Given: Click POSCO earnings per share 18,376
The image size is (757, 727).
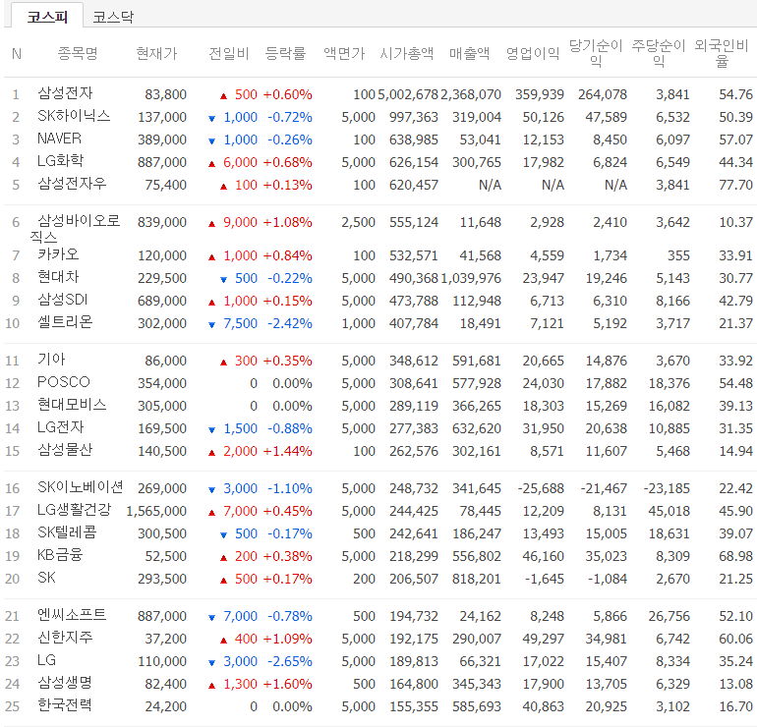Looking at the screenshot, I should [x=670, y=383].
